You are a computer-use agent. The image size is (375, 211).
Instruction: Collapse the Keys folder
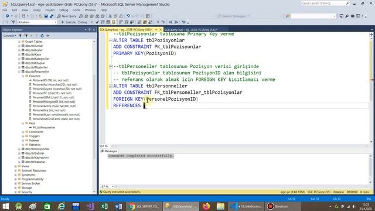23,123
